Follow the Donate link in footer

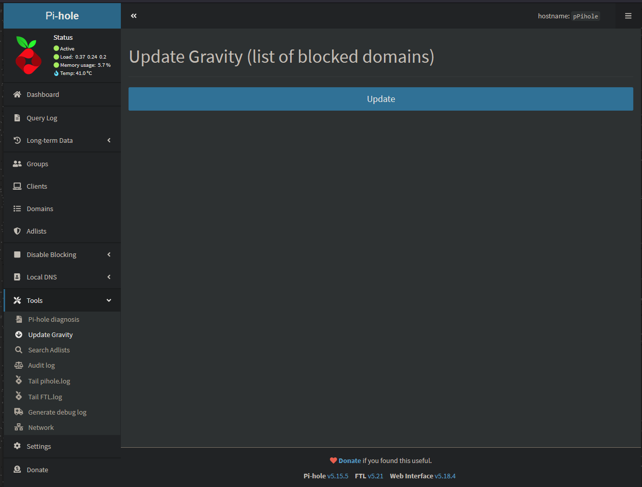click(349, 460)
